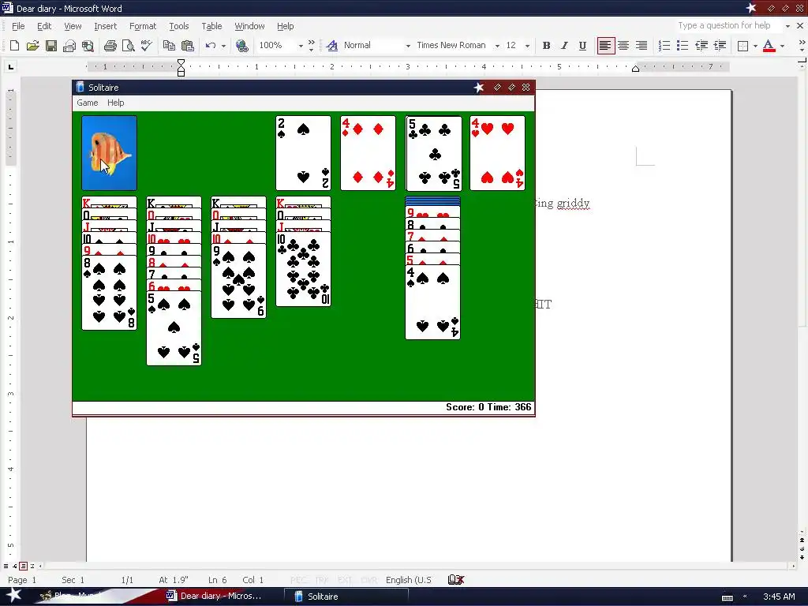The width and height of the screenshot is (808, 606).
Task: Toggle italic formatting
Action: pos(564,45)
